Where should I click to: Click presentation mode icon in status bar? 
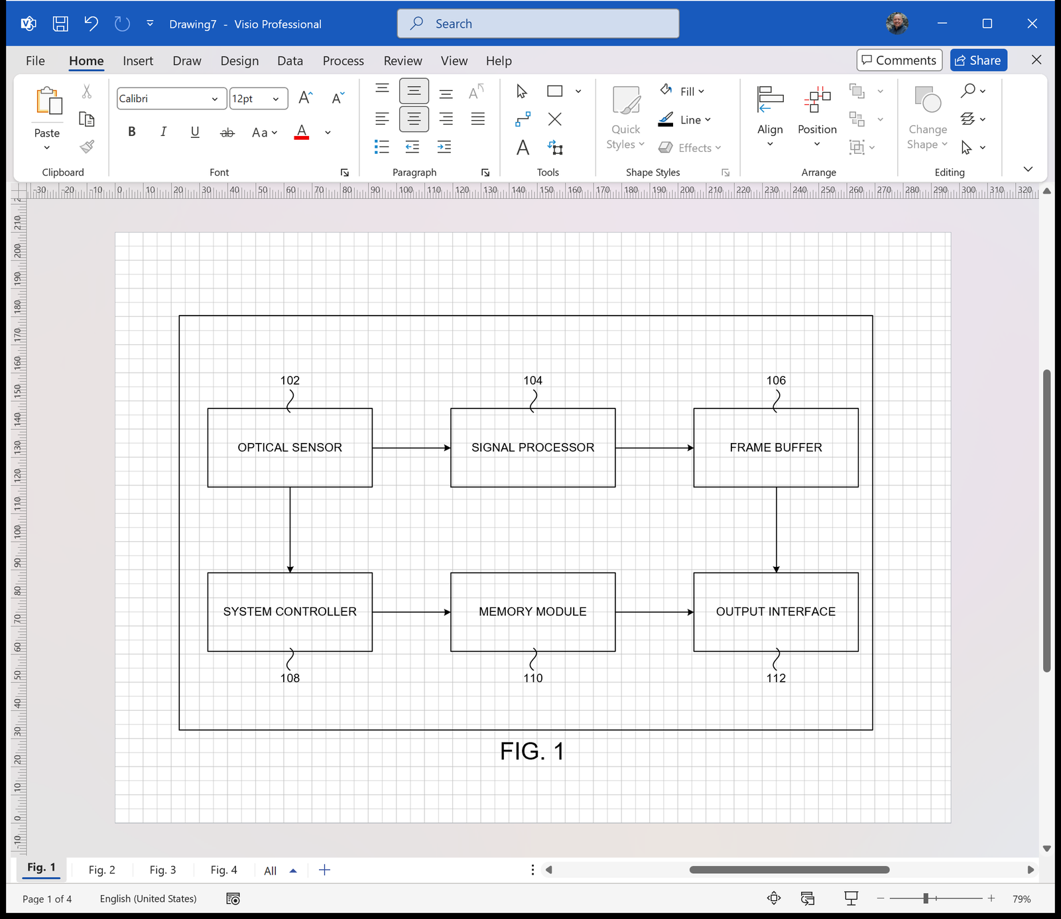click(851, 898)
